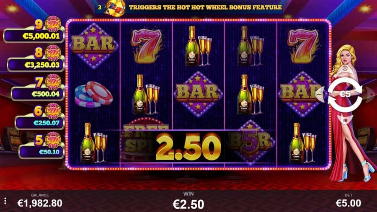377x212 pixels.
Task: Open autoplay options above the spin button
Action: pos(345,69)
